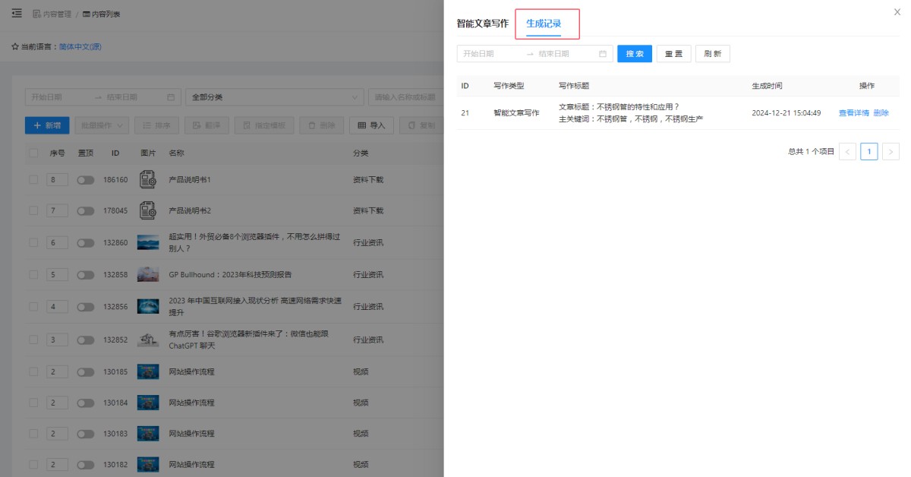Toggle the 置顶 switch for ID 132858
Image resolution: width=911 pixels, height=477 pixels.
click(x=86, y=275)
